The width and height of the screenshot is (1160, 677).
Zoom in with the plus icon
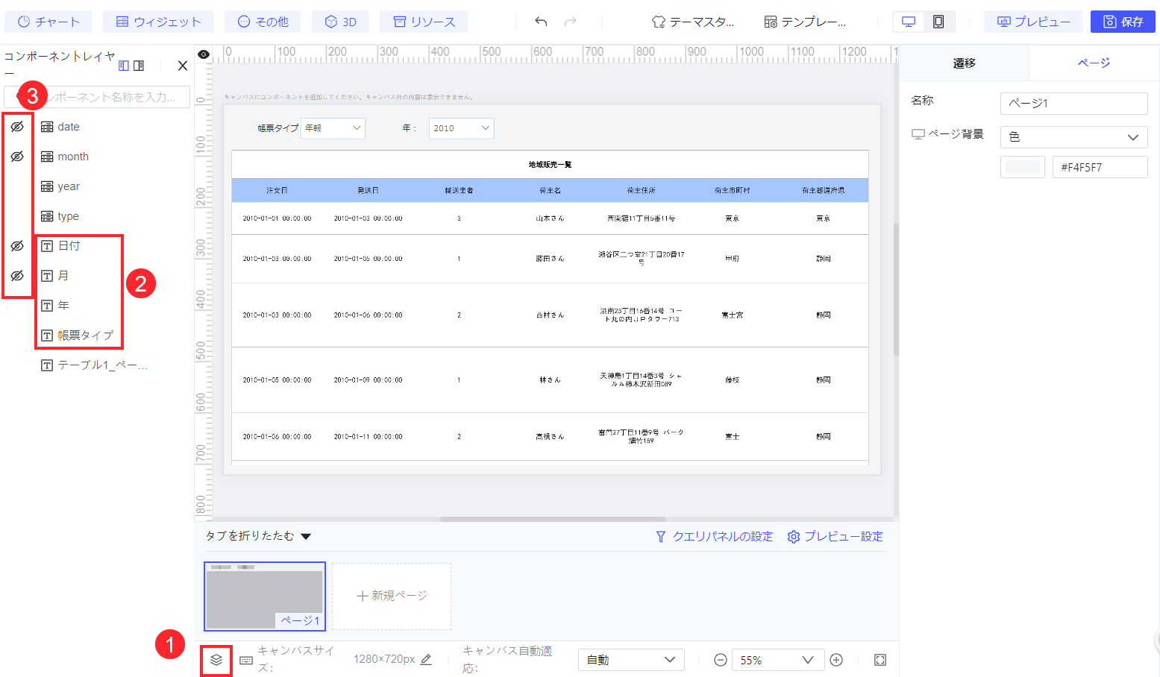tap(836, 660)
